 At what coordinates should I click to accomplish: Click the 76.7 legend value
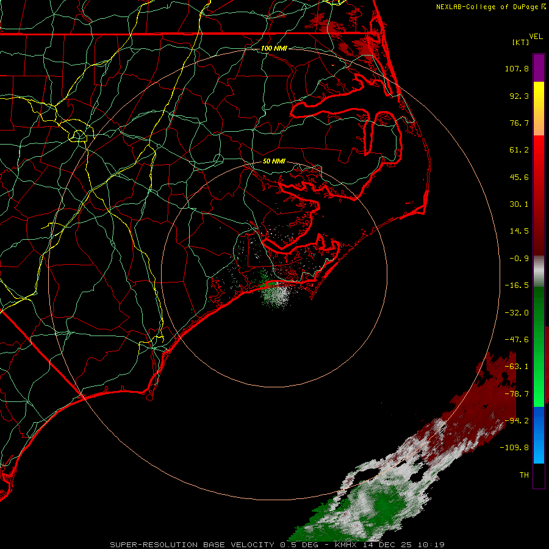tap(519, 123)
